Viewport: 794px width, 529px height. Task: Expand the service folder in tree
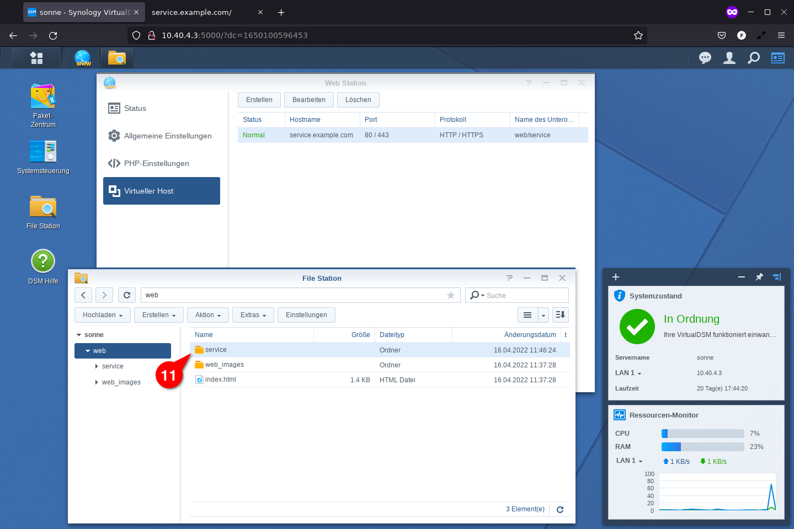pyautogui.click(x=97, y=366)
